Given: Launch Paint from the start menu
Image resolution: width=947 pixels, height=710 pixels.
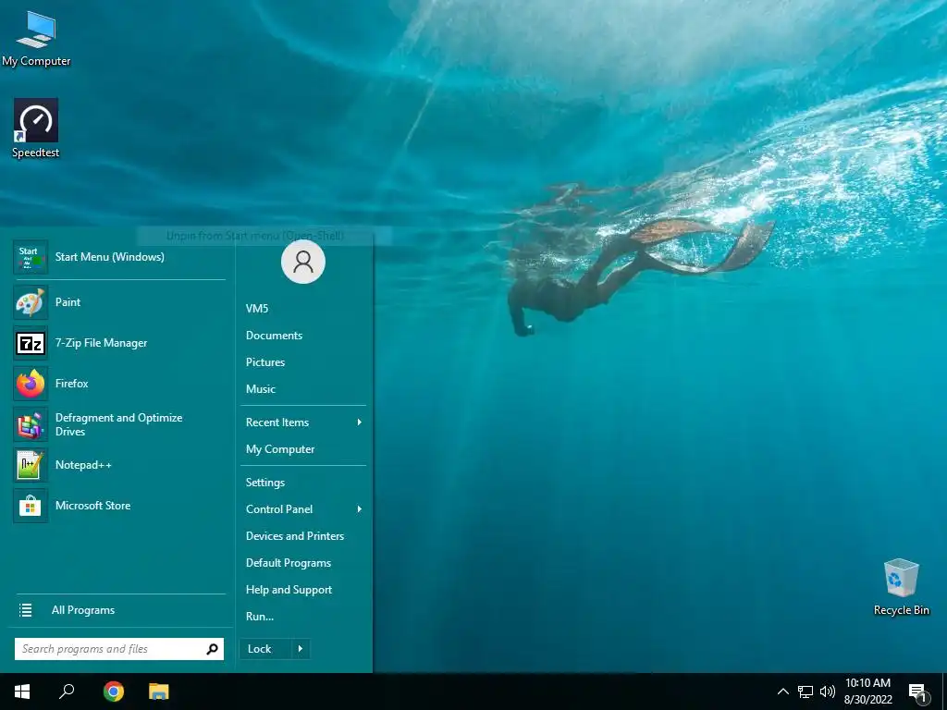Looking at the screenshot, I should point(31,302).
